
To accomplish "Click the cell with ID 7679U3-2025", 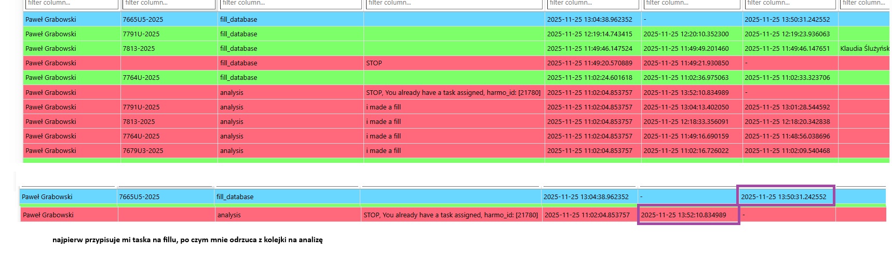I will [143, 150].
